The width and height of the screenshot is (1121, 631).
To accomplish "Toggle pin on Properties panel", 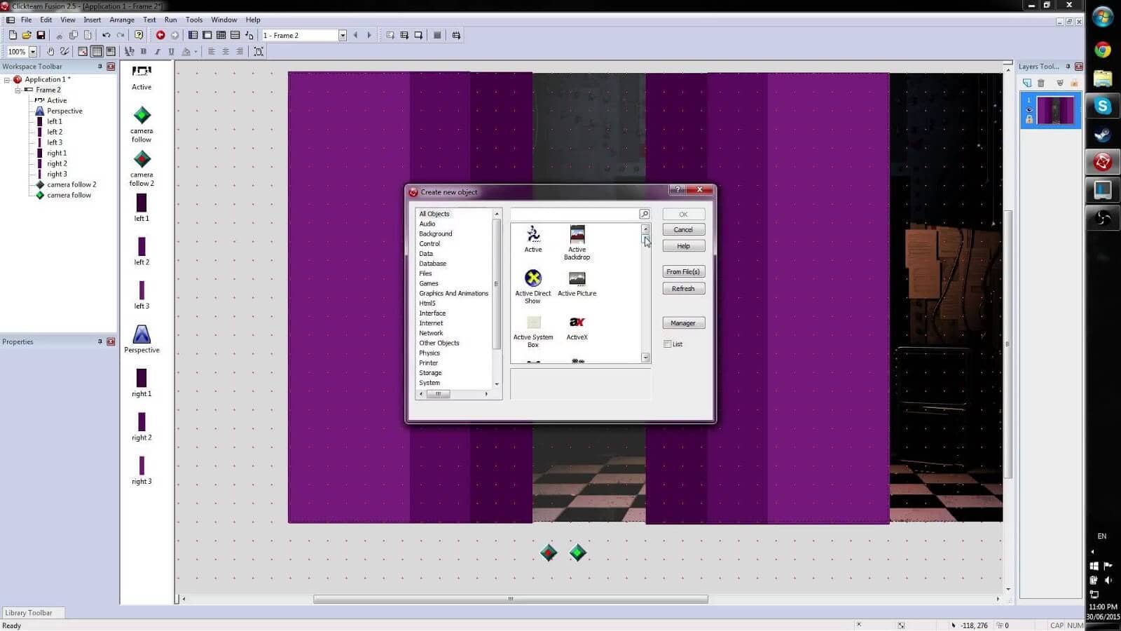I will click(x=99, y=341).
